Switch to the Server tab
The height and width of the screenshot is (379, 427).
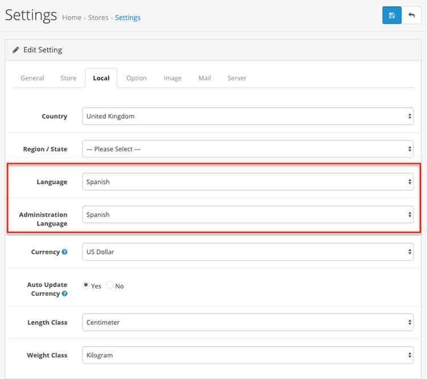(x=237, y=78)
